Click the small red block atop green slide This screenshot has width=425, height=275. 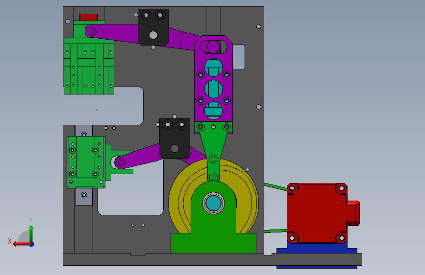coord(89,17)
